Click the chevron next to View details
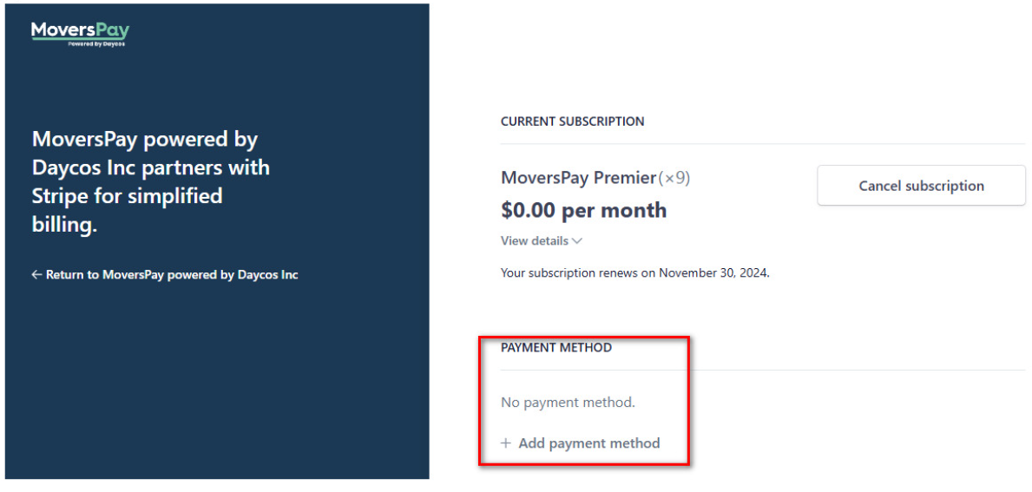 577,241
